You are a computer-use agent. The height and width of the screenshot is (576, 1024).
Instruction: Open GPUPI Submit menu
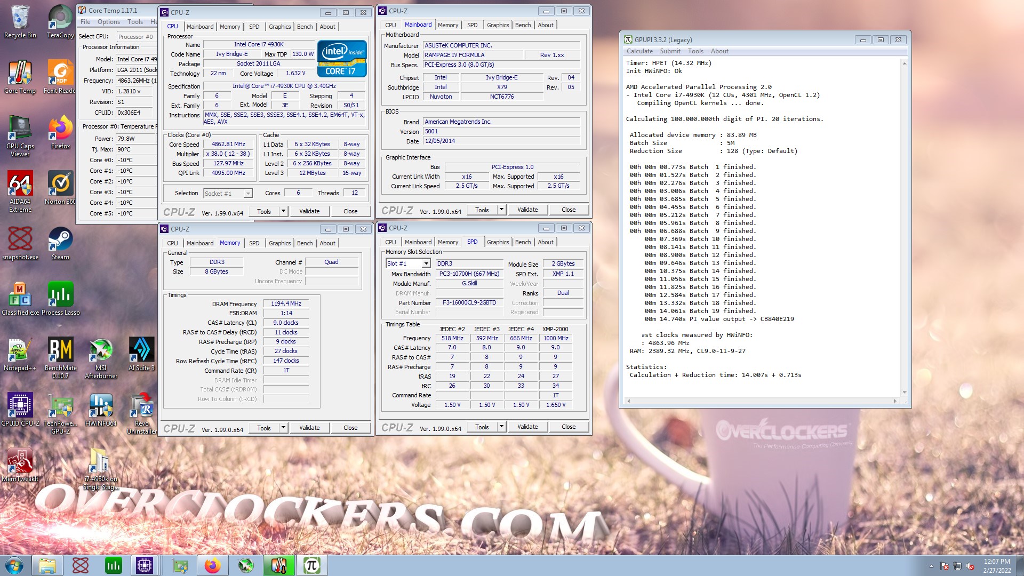pyautogui.click(x=670, y=51)
